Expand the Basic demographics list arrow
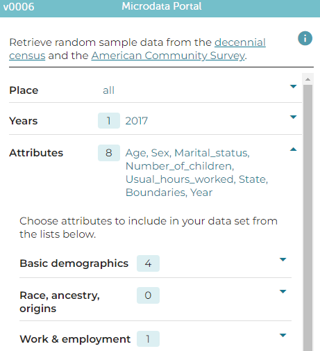Screen dimensions: 320x351 point(283,259)
